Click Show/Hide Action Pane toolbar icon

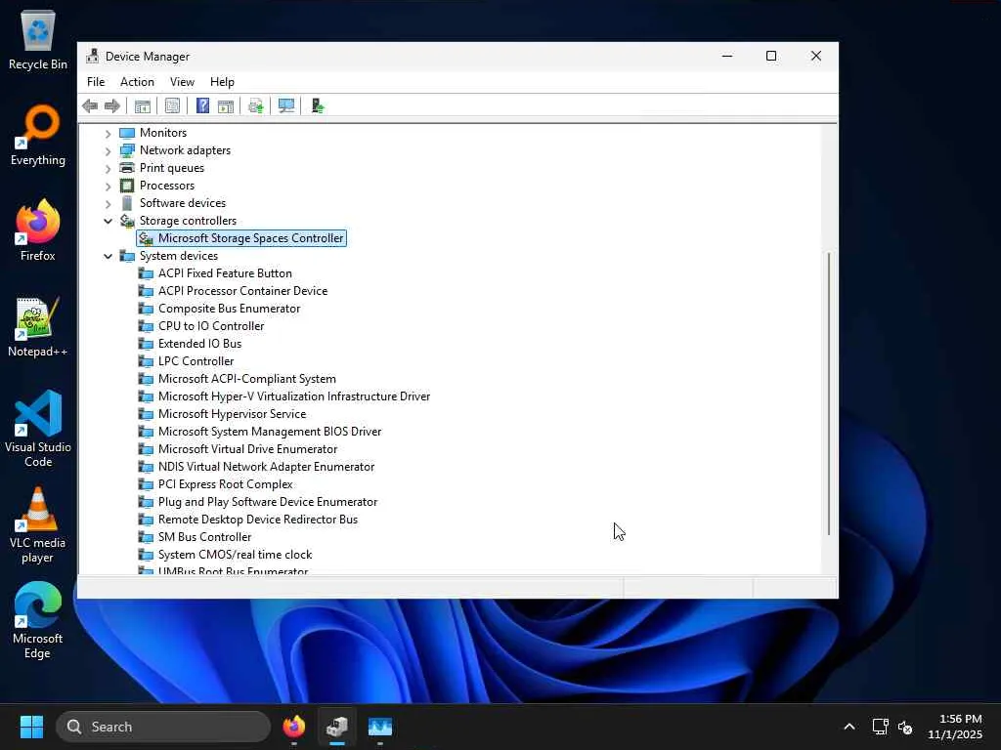click(x=226, y=105)
